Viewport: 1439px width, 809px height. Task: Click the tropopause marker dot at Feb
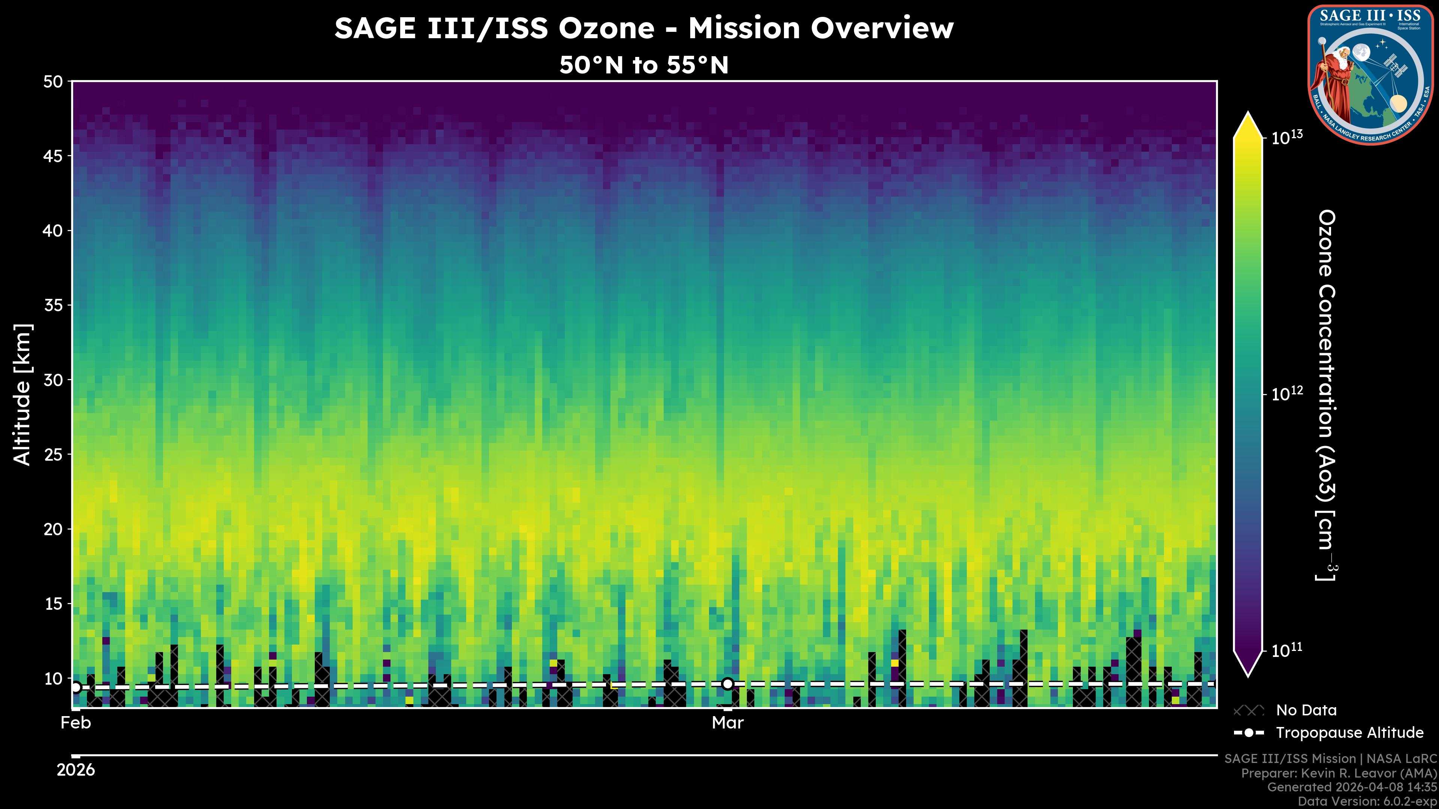point(76,687)
